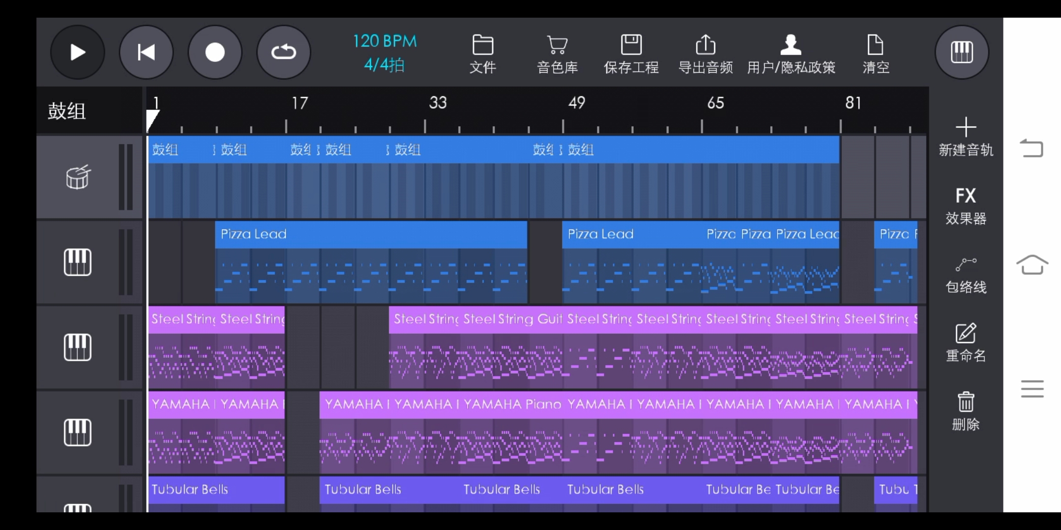Screen dimensions: 1061x530
Task: Jump to bar 17 on the timeline
Action: click(300, 103)
